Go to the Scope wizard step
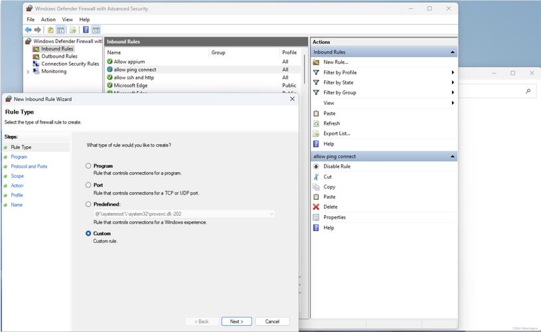This screenshot has width=541, height=332. [17, 176]
